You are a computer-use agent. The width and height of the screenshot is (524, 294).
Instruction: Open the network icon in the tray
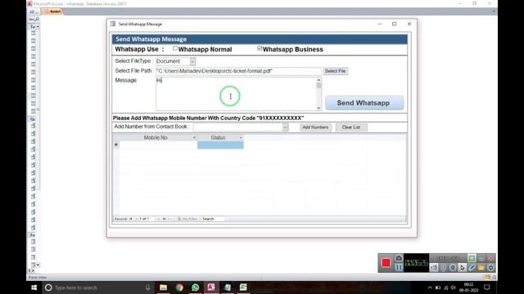pos(445,287)
